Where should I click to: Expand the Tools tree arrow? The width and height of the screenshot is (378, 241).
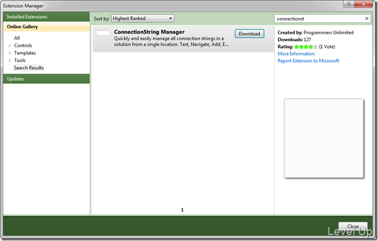[x=10, y=60]
